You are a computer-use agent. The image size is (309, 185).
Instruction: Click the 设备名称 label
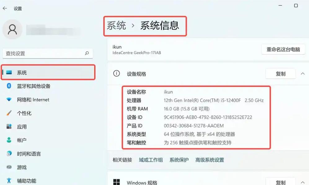tap(136, 92)
